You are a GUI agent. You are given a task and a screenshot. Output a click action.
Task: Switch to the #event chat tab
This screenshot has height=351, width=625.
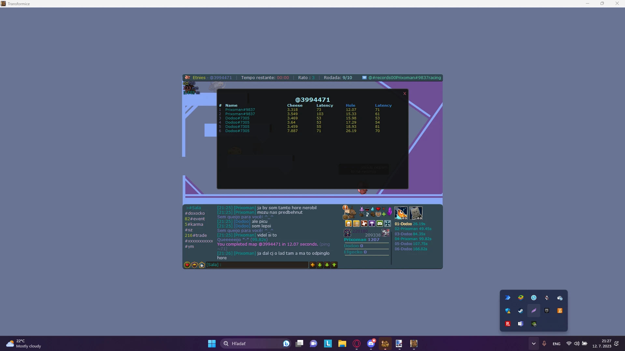pyautogui.click(x=195, y=219)
